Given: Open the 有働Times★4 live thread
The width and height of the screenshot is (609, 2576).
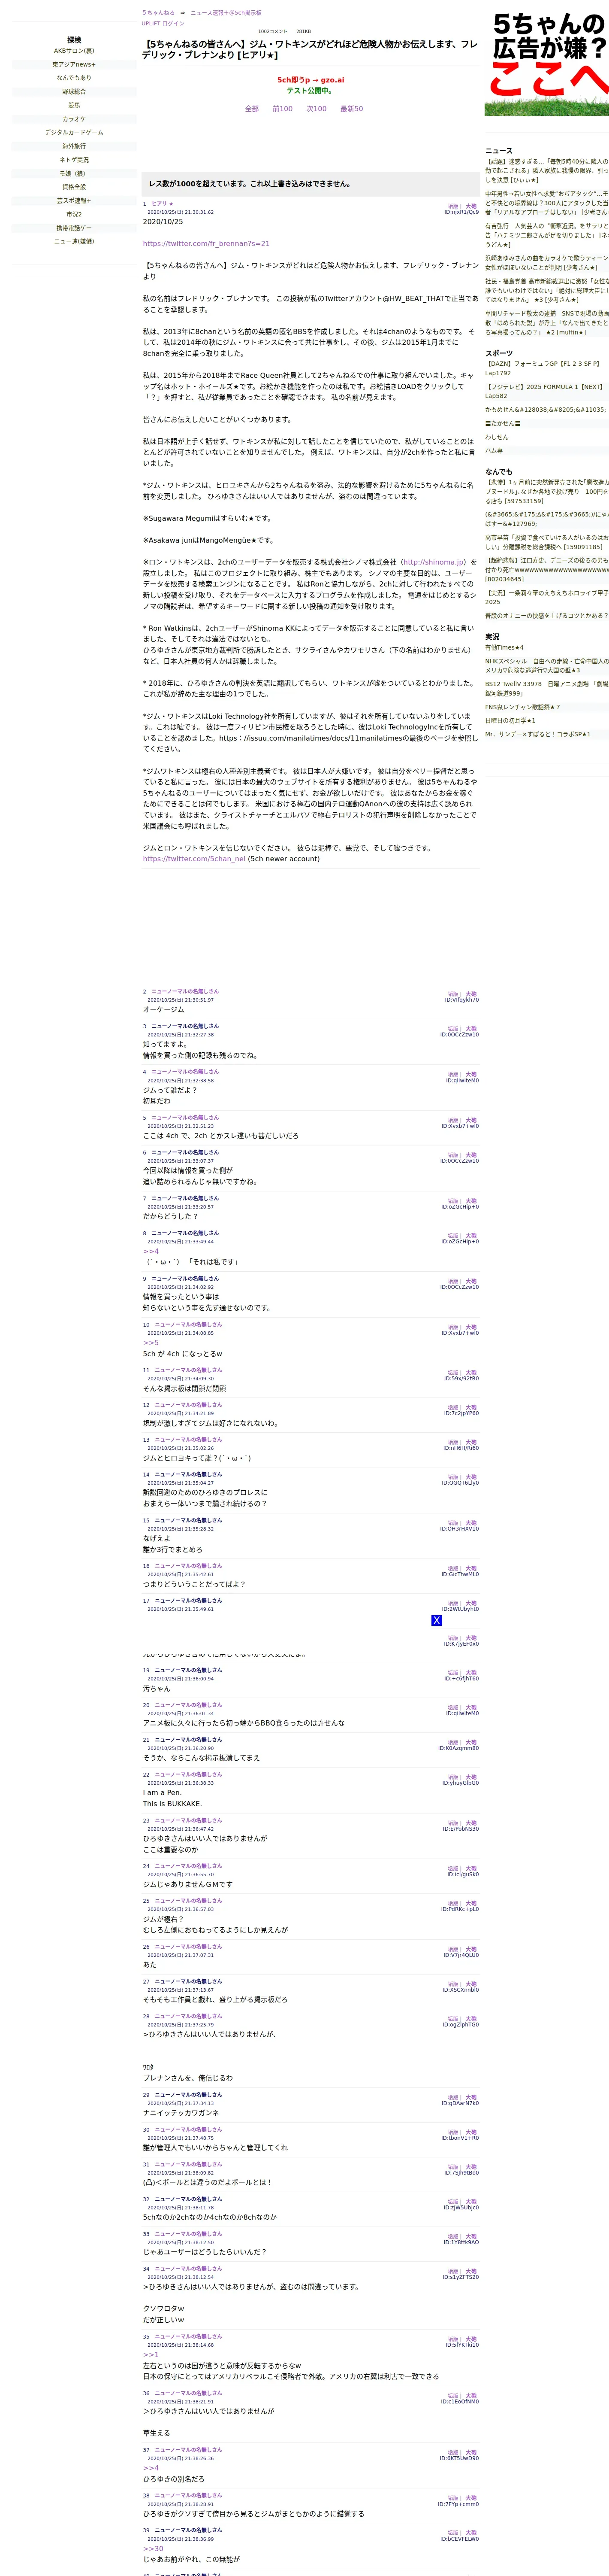Looking at the screenshot, I should click(x=504, y=648).
